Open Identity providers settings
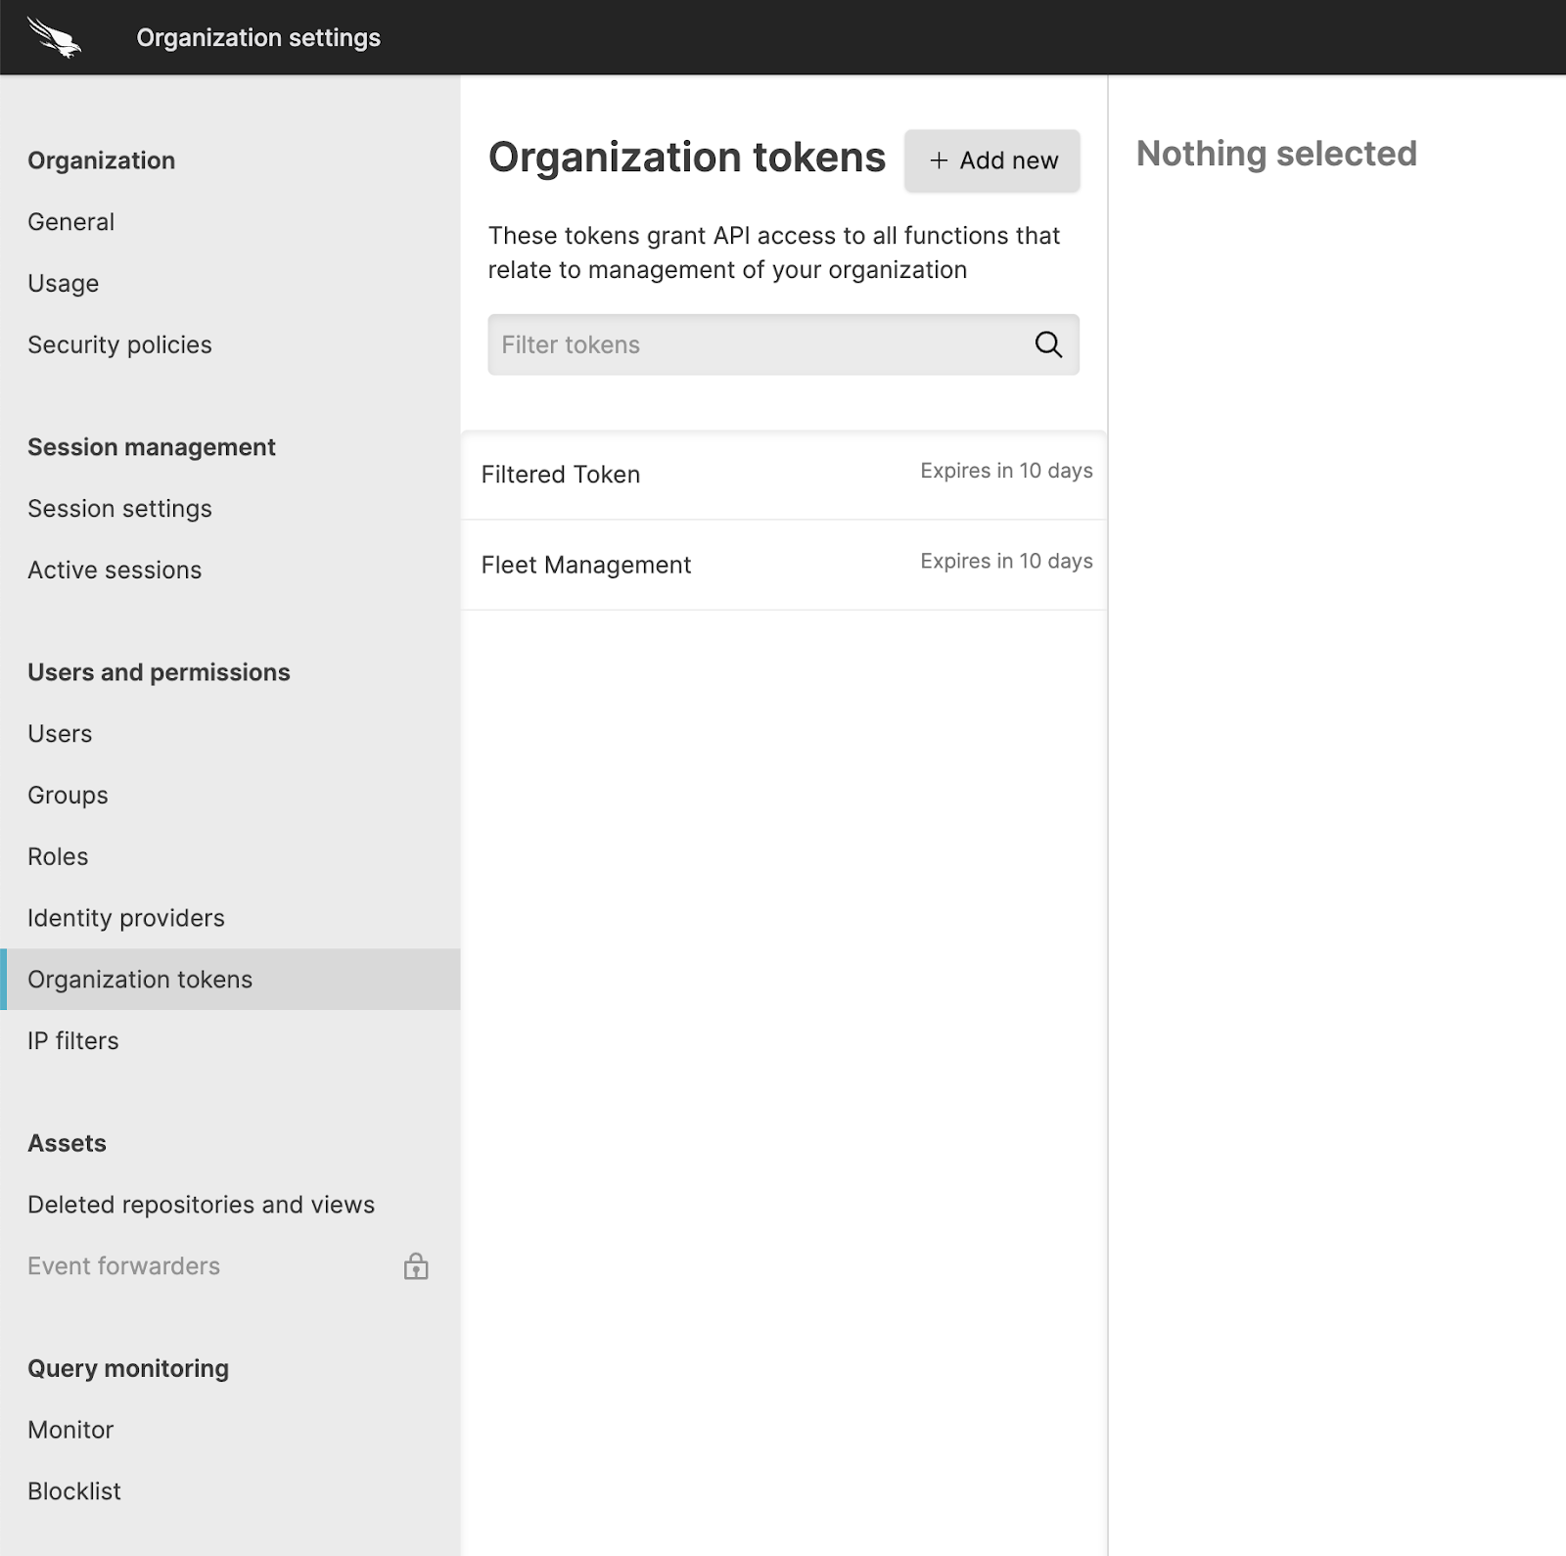 (126, 918)
